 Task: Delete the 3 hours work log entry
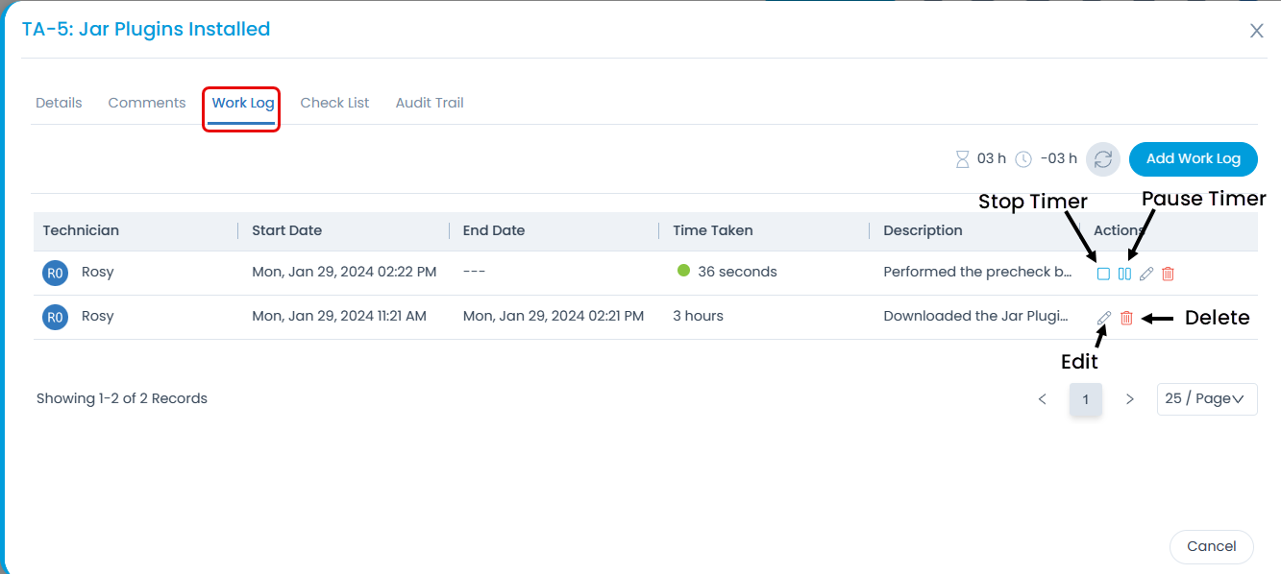1127,318
